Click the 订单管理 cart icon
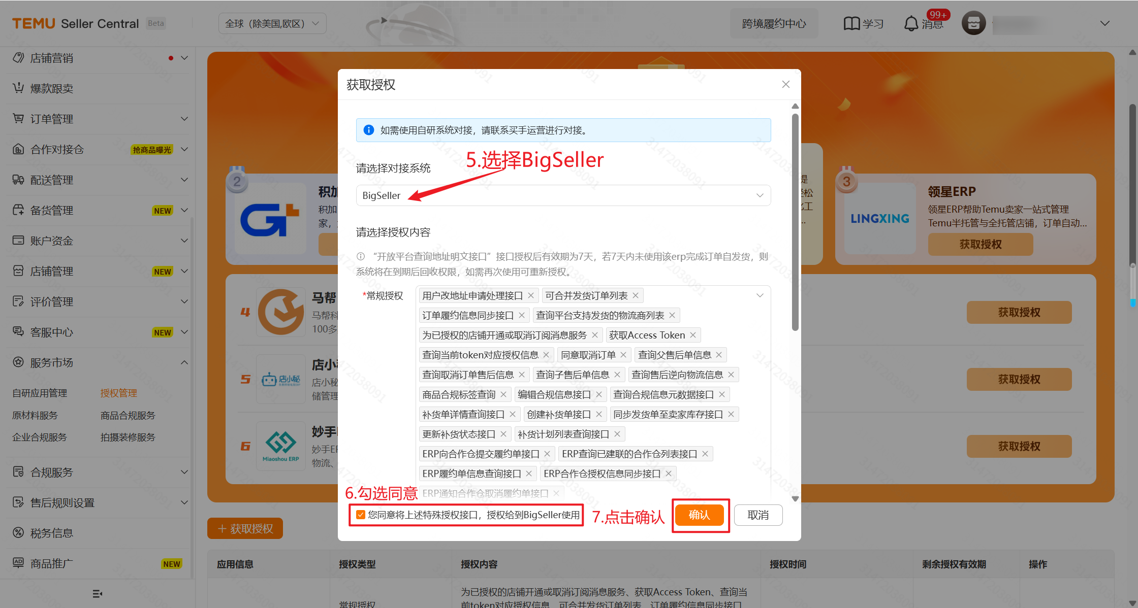The width and height of the screenshot is (1138, 608). coord(18,119)
